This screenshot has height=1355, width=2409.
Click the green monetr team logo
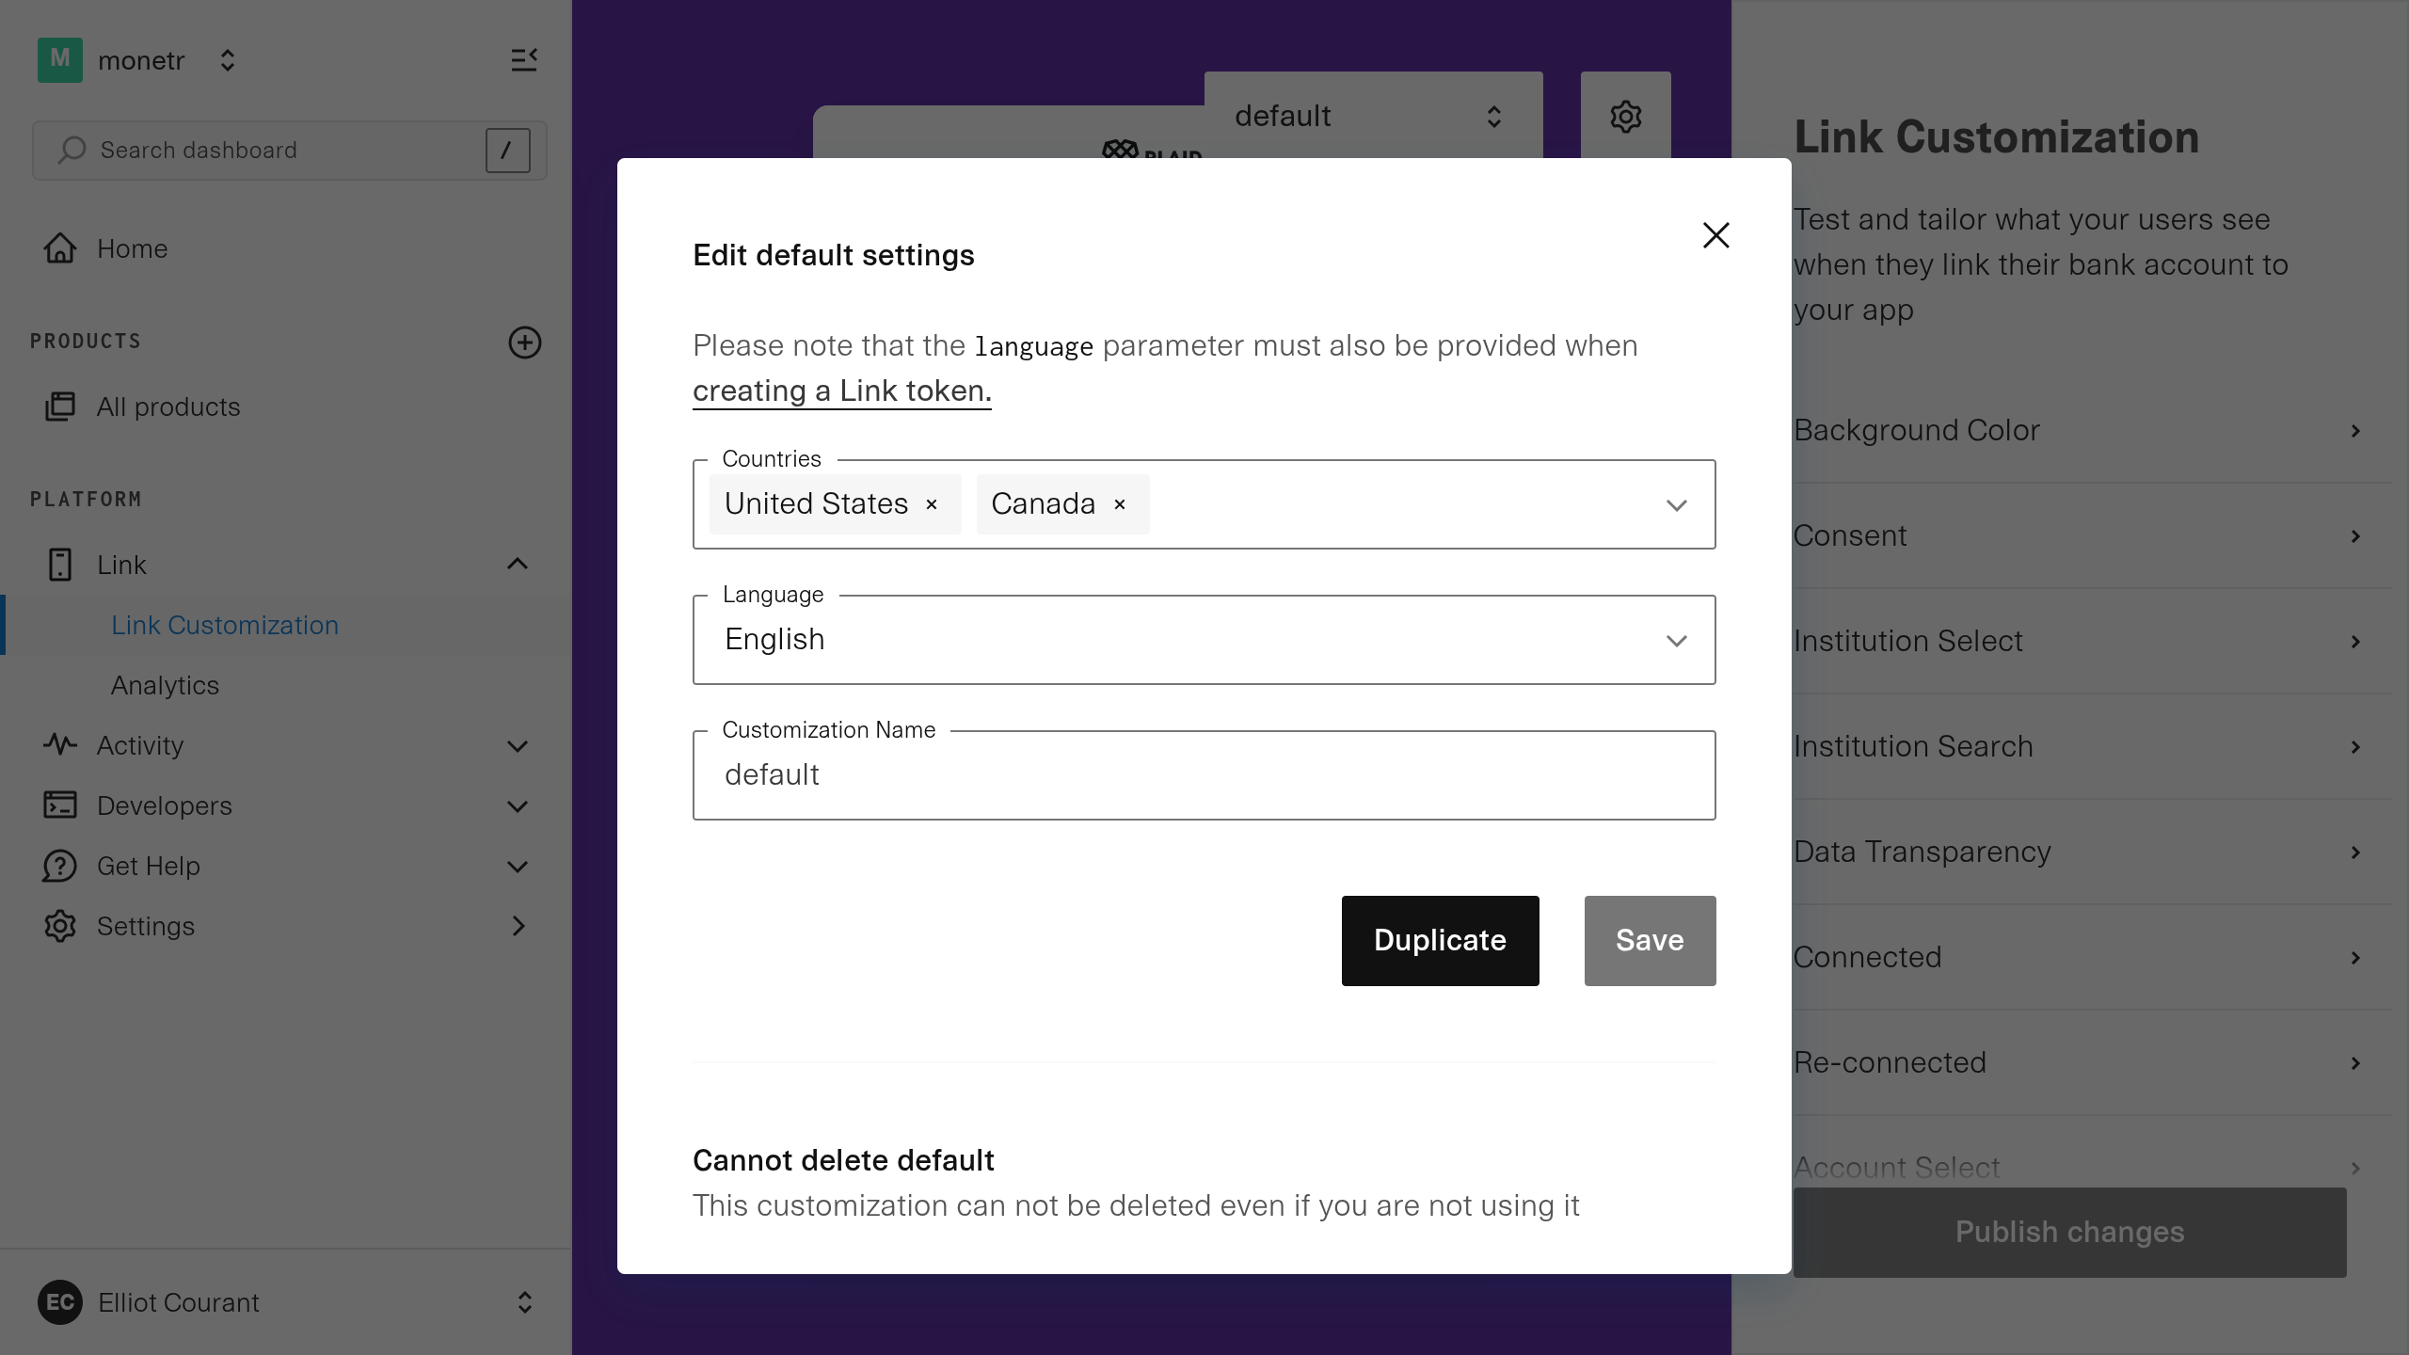[x=60, y=60]
